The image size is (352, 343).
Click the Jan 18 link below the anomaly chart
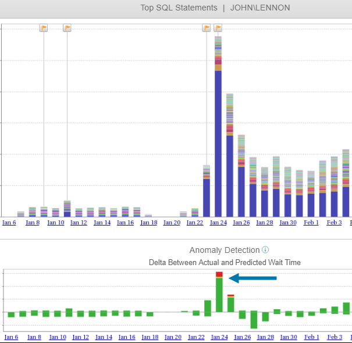coord(150,337)
